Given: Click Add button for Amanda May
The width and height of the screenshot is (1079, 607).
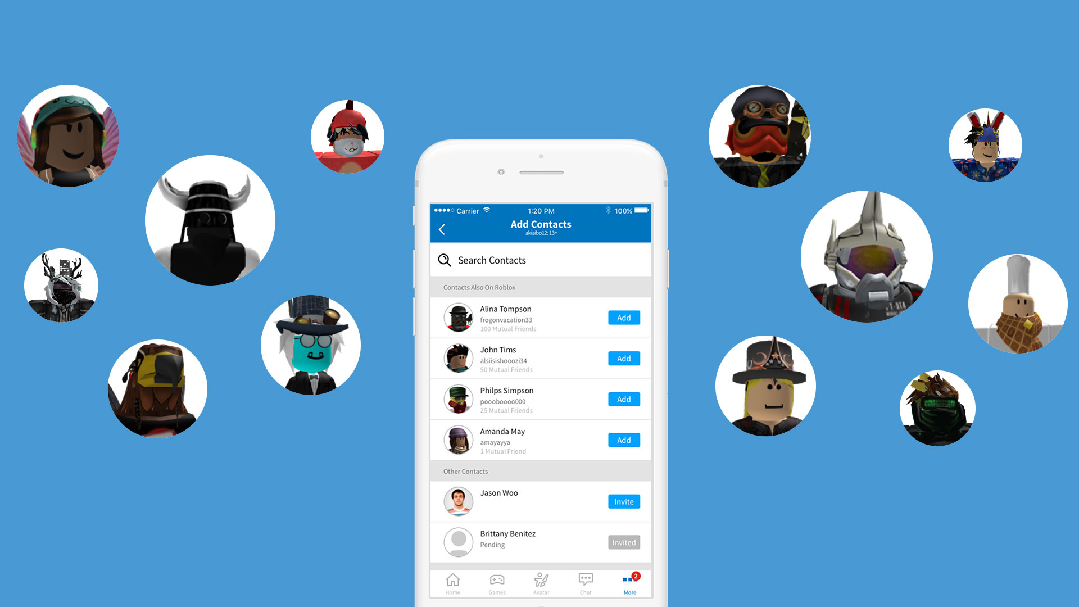Looking at the screenshot, I should [623, 440].
